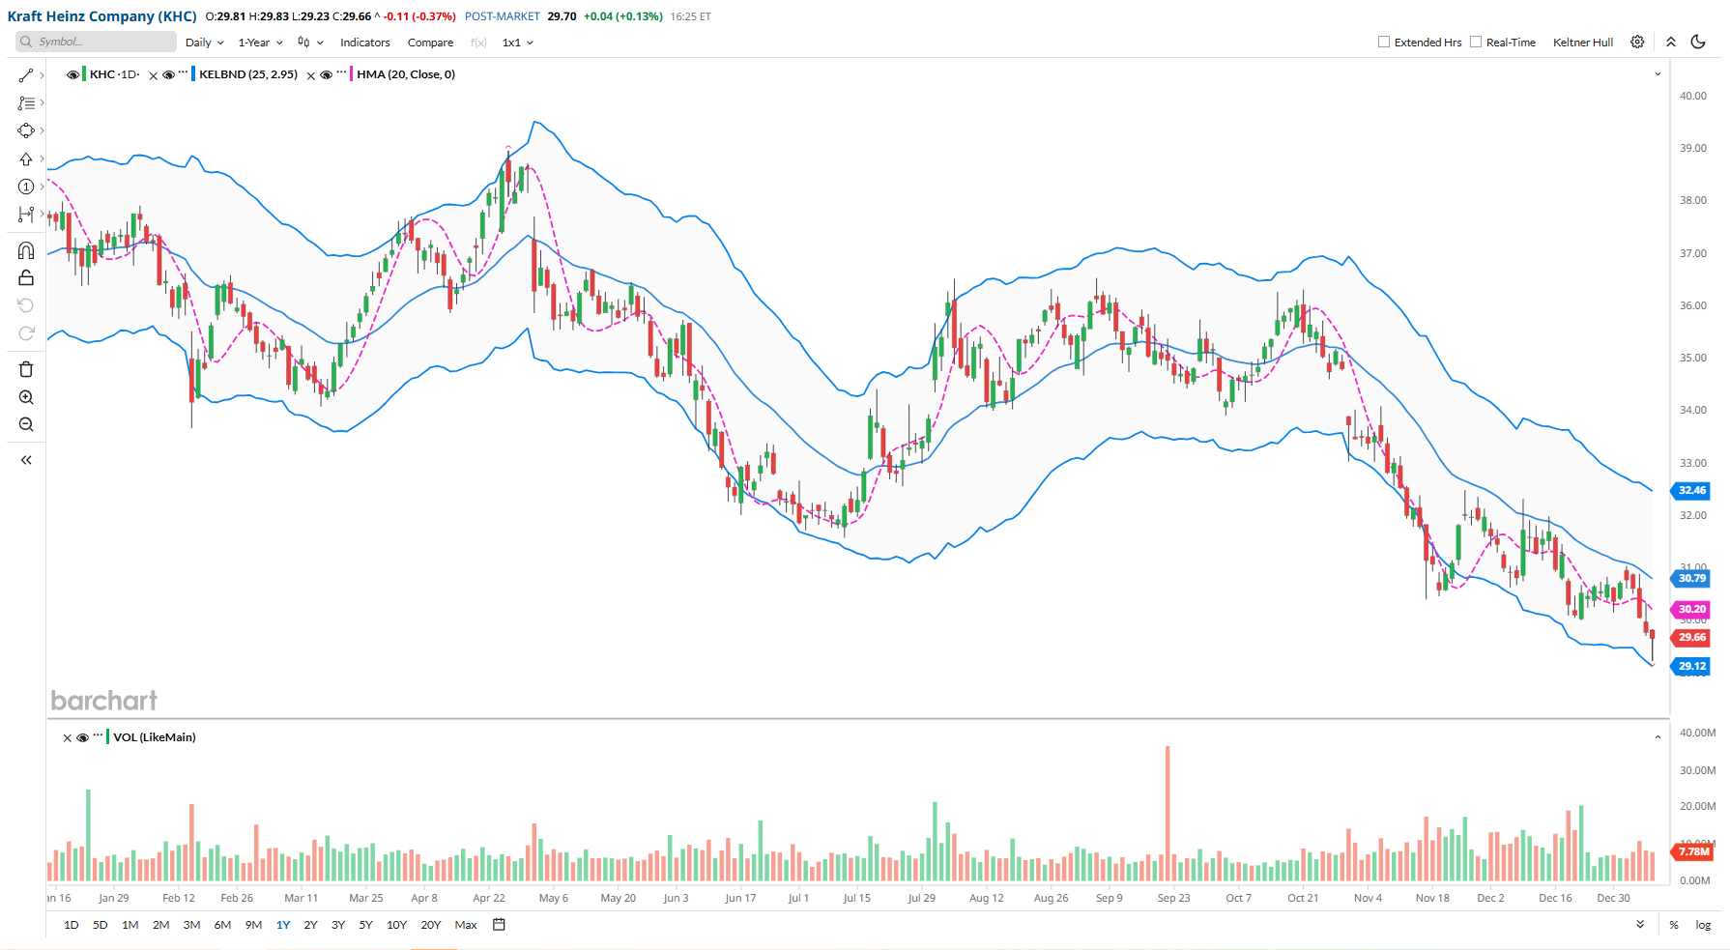This screenshot has width=1730, height=950.
Task: Click the lock drawings padlock icon
Action: click(x=26, y=278)
